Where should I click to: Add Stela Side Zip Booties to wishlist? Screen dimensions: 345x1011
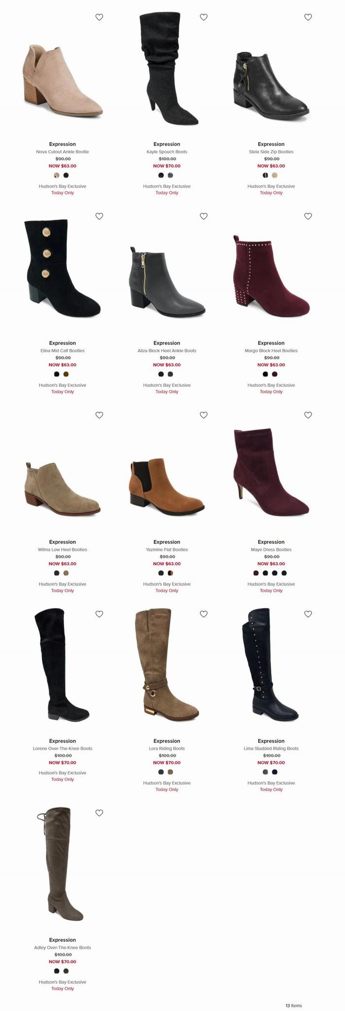click(x=308, y=17)
